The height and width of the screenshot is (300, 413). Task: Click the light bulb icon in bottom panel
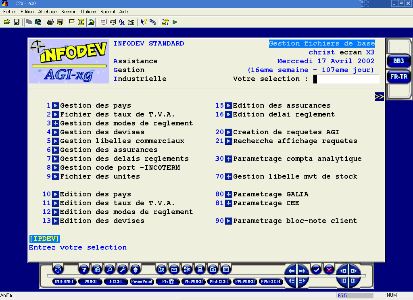136,269
